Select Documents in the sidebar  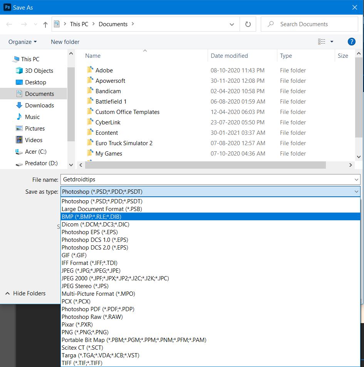click(34, 94)
